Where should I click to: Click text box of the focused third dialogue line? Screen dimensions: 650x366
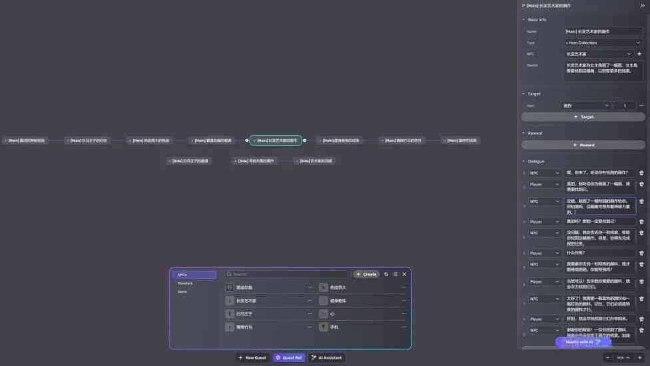(x=599, y=206)
